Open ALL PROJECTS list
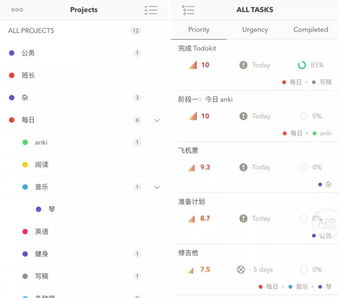This screenshot has height=298, width=339. point(31,31)
